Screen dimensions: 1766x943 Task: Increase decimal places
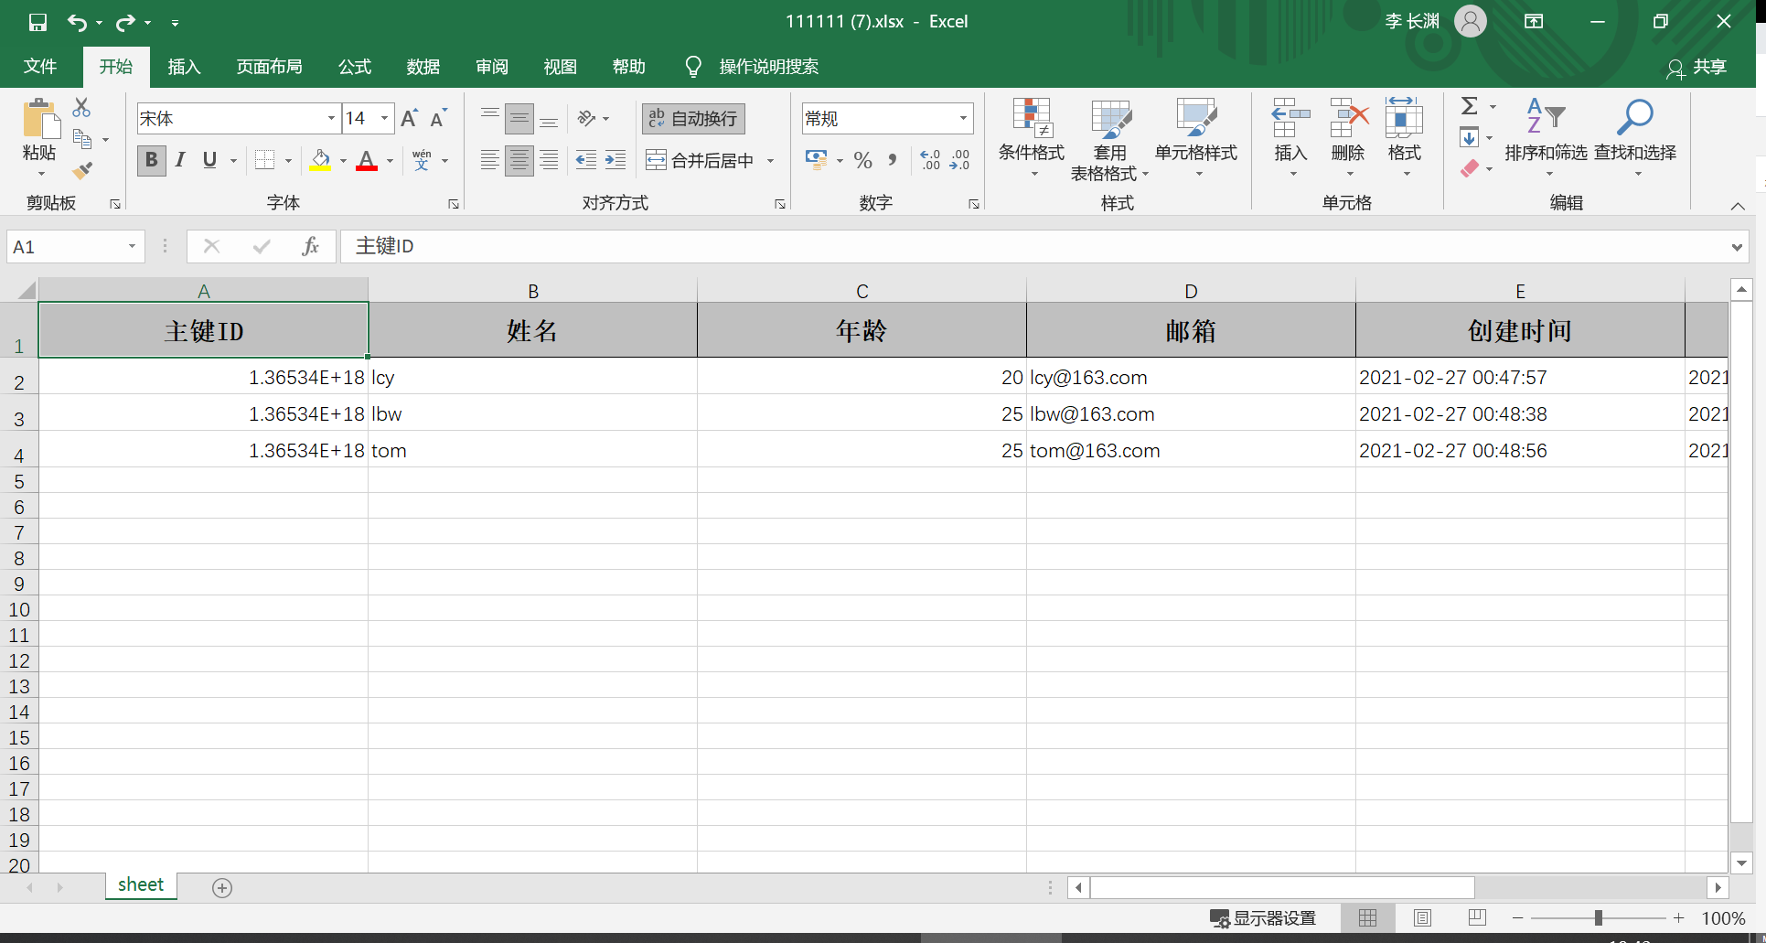[x=930, y=160]
